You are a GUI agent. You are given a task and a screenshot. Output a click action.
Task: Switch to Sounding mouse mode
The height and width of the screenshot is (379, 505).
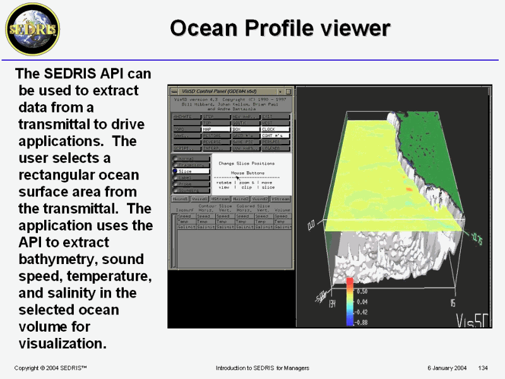(x=192, y=190)
